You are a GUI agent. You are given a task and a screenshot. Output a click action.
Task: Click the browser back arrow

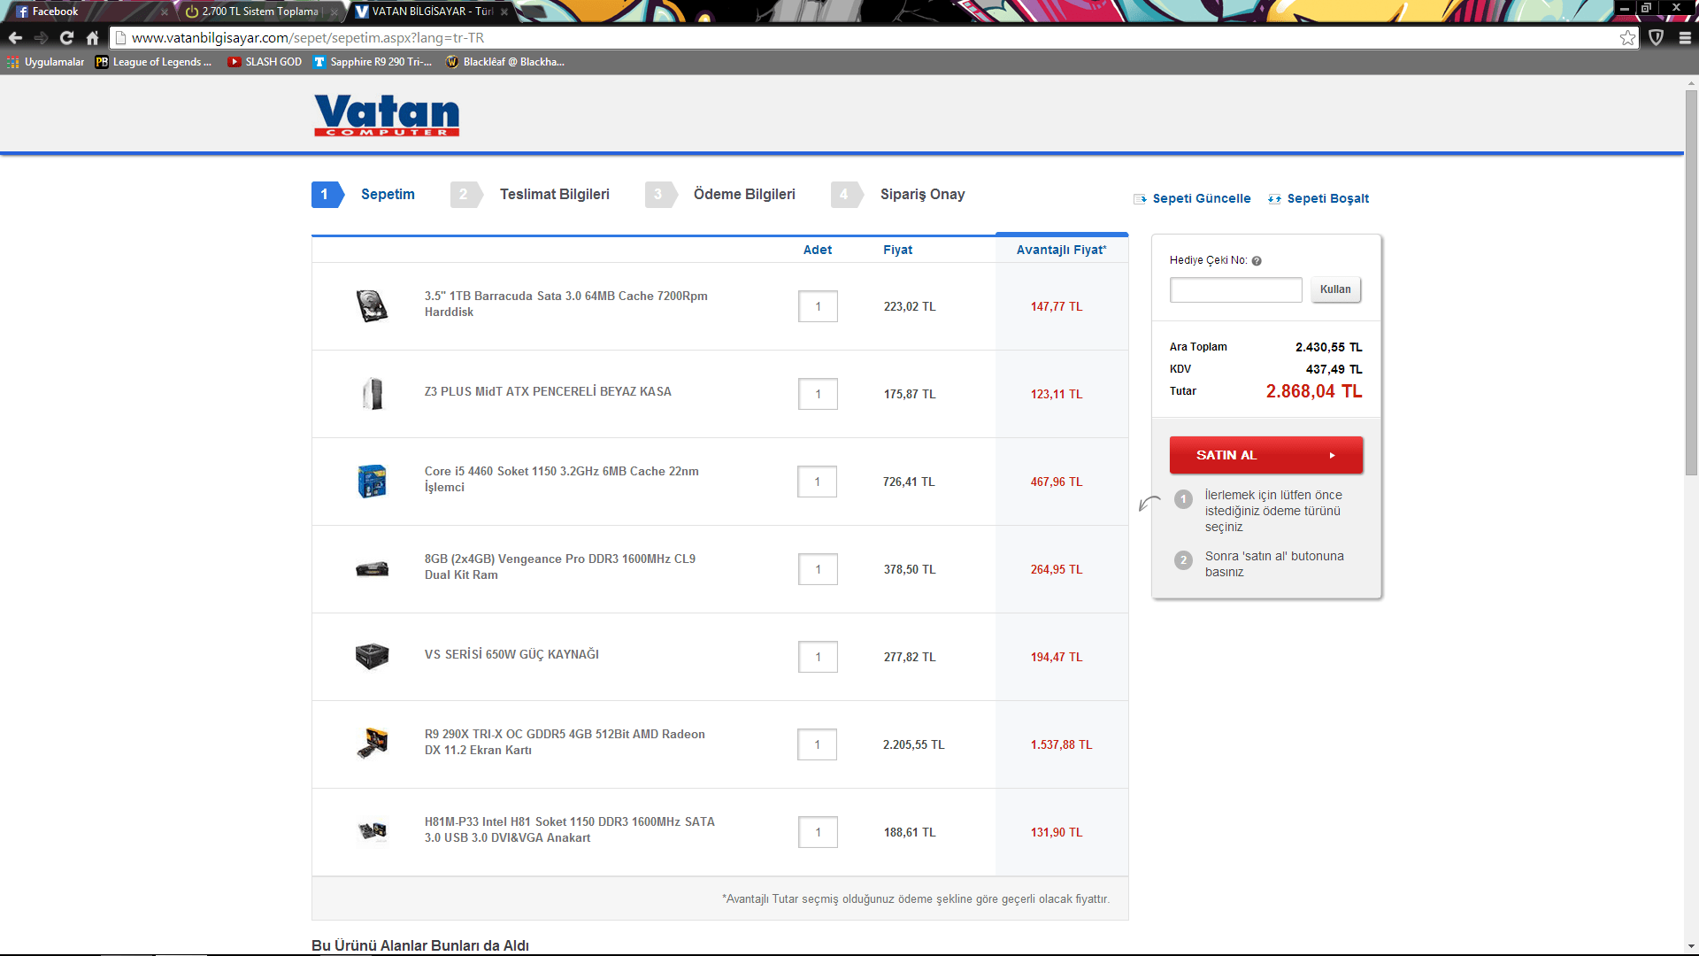pos(15,38)
